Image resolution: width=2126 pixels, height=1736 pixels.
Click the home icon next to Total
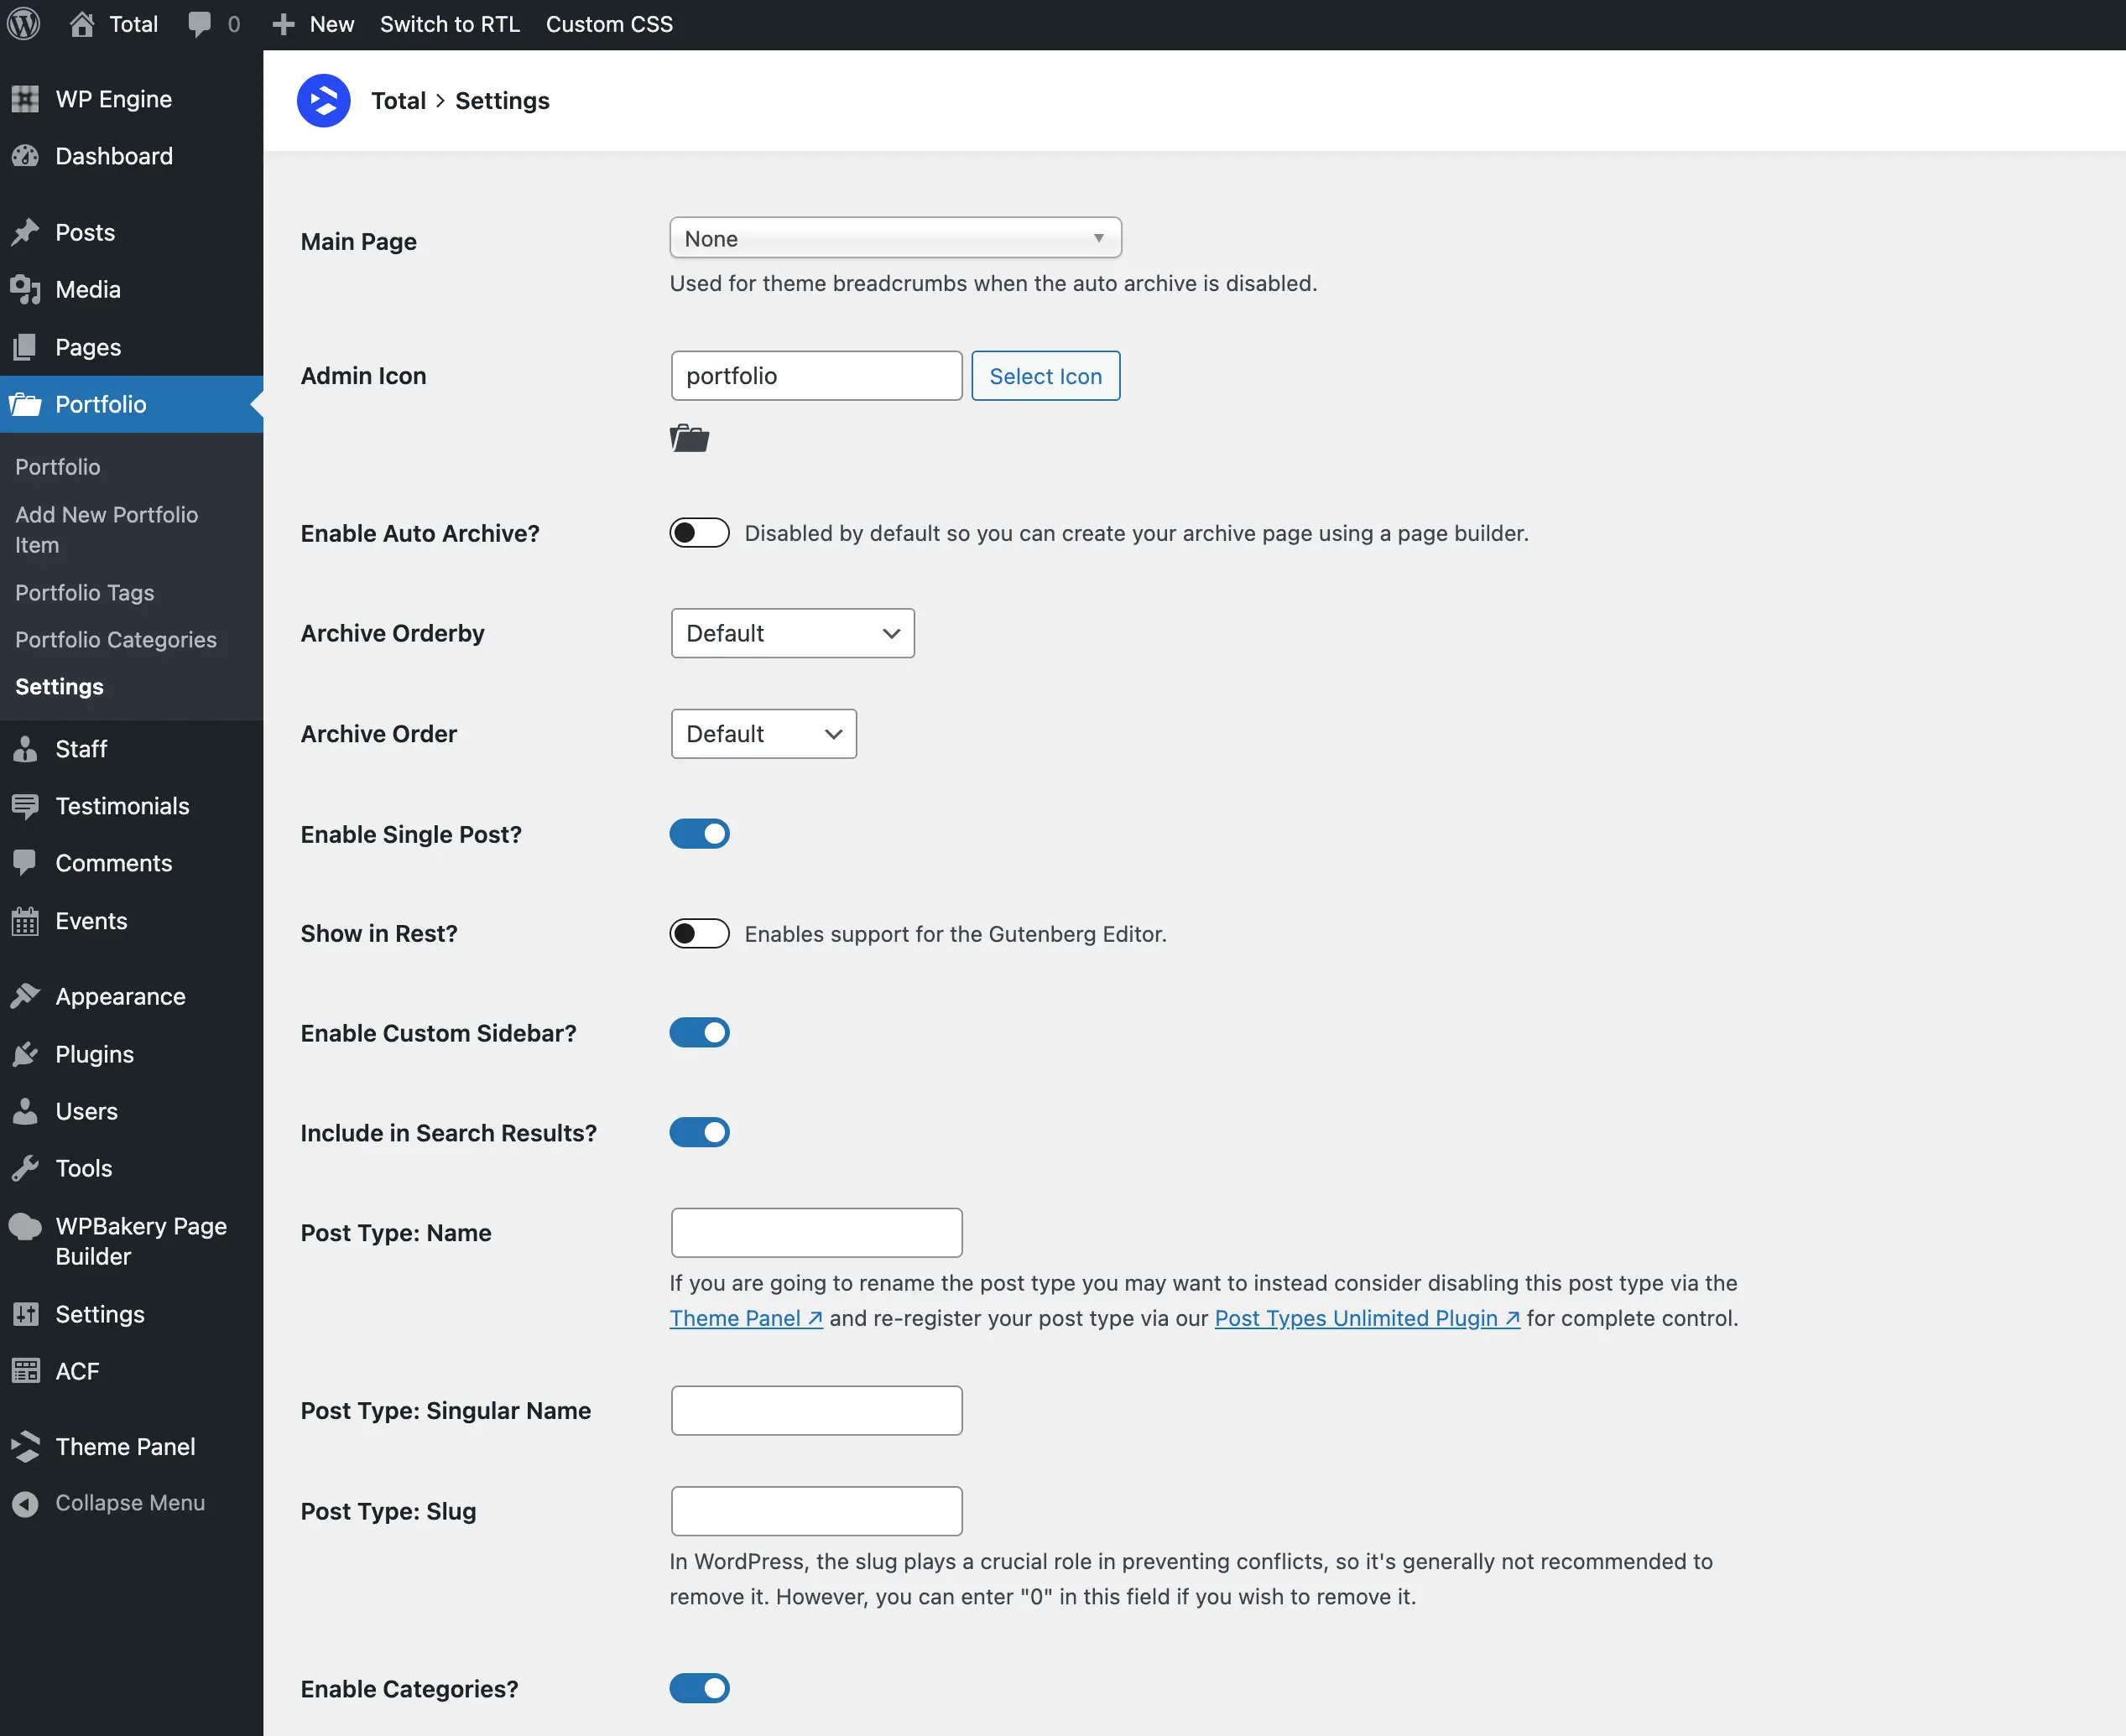tap(84, 23)
